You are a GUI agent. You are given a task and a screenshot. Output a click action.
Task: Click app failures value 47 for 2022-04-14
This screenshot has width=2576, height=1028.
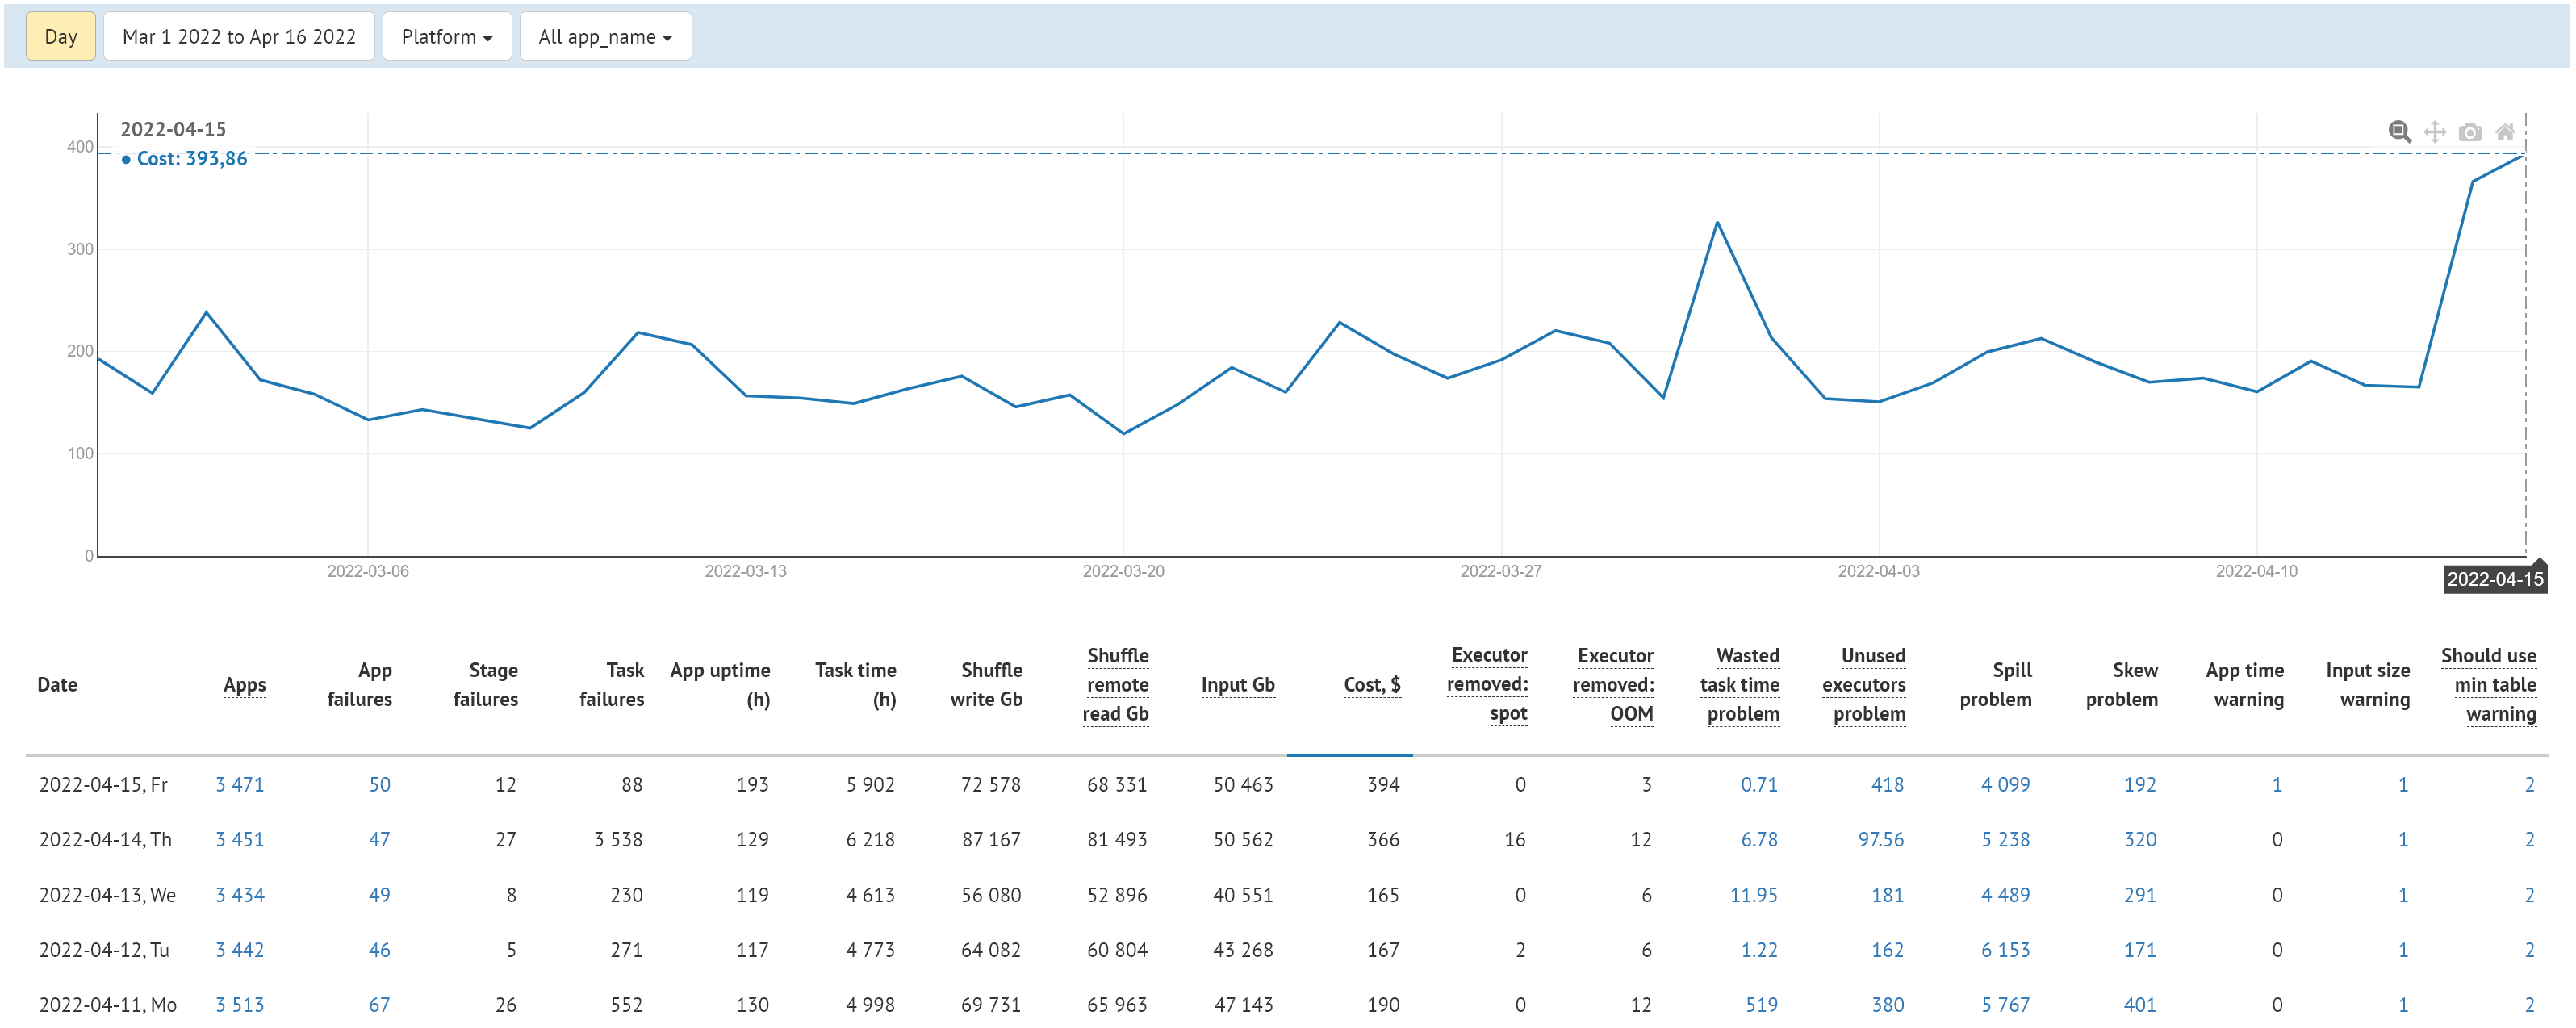[379, 840]
